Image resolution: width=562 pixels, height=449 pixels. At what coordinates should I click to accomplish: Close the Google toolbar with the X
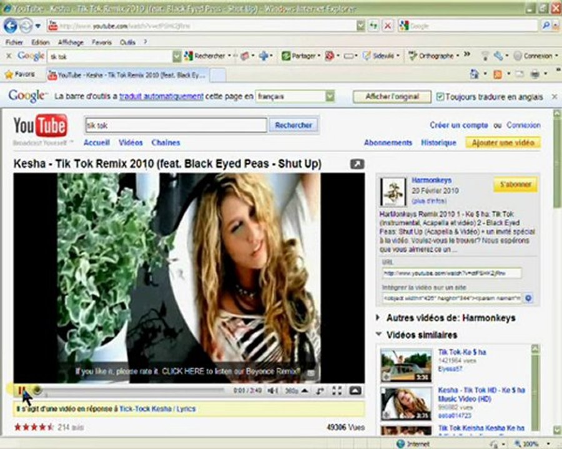pyautogui.click(x=9, y=56)
